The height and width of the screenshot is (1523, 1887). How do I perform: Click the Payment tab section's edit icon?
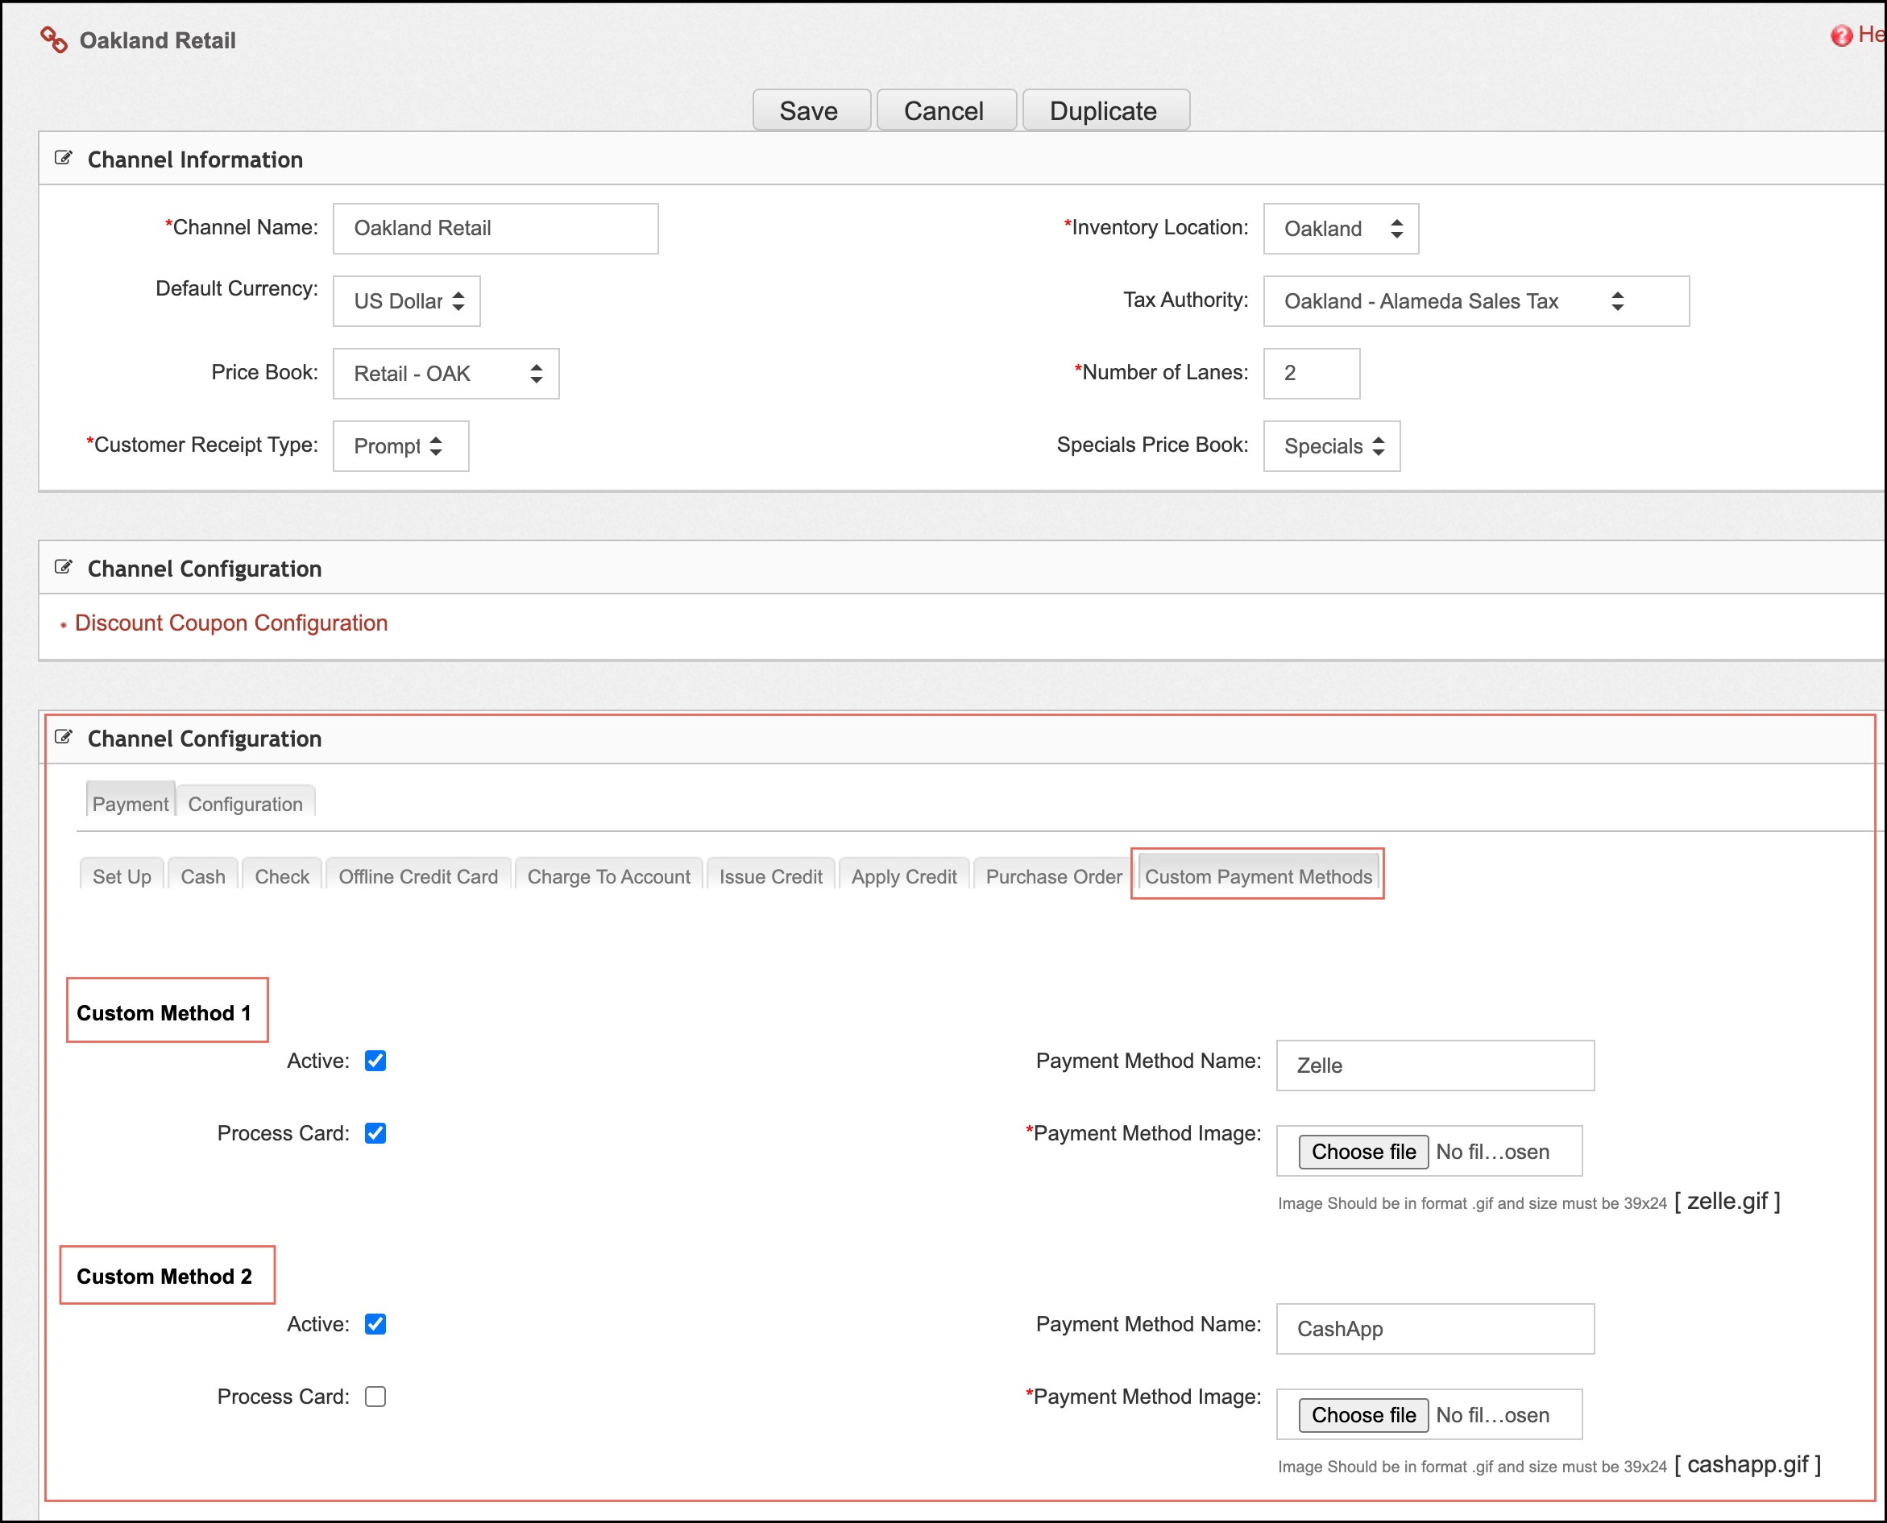pyautogui.click(x=63, y=737)
